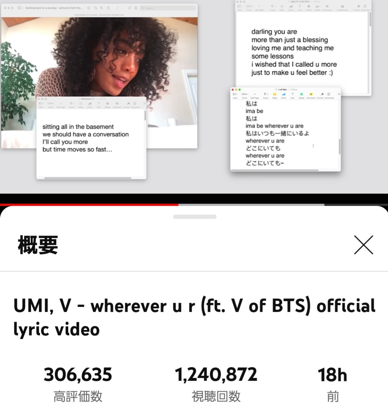The image size is (388, 411).
Task: Click the Table icon in v of bts window
Action: coord(274,94)
